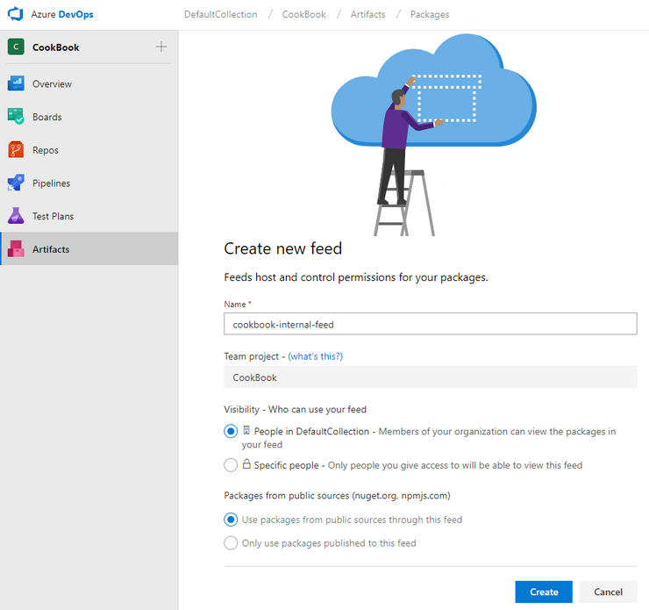
Task: Navigate to Packages breadcrumb
Action: click(430, 15)
